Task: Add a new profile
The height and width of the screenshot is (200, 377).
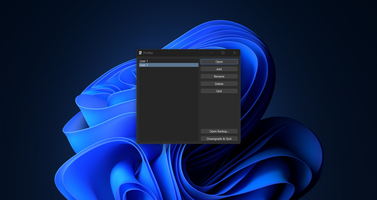Action: point(219,69)
